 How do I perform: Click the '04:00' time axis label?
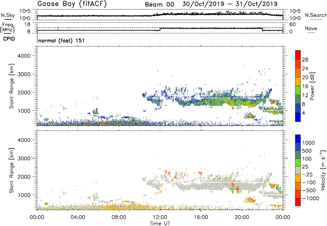pyautogui.click(x=78, y=217)
